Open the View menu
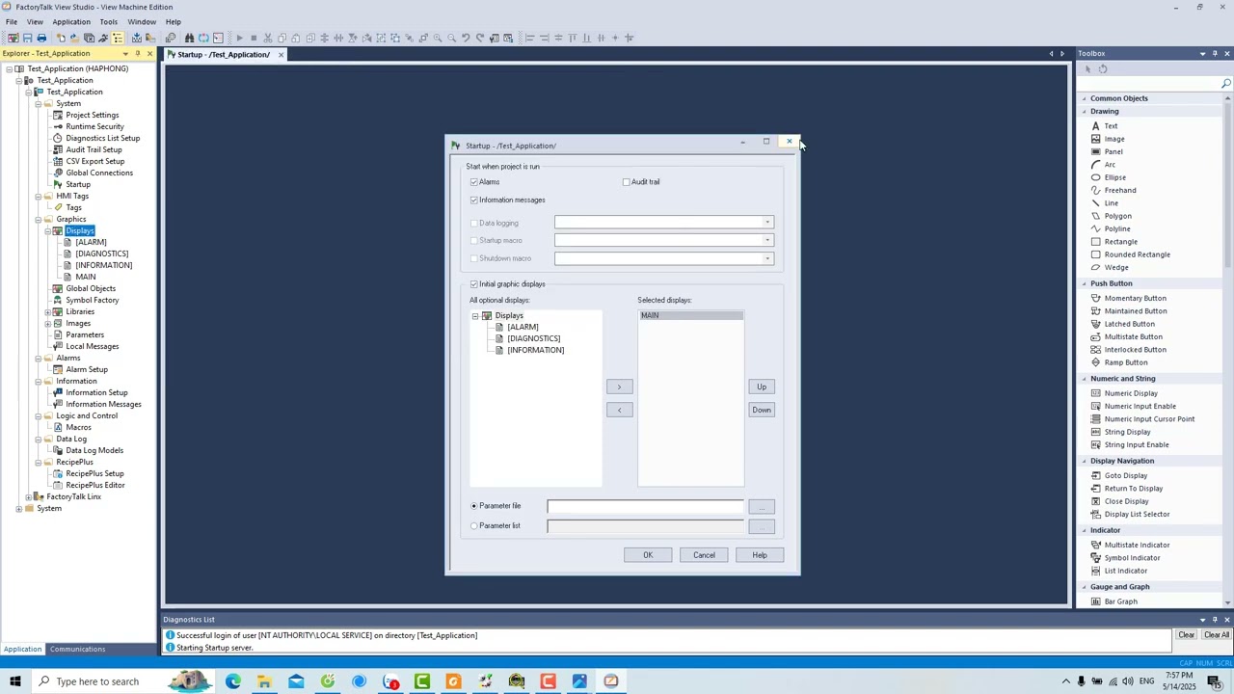The width and height of the screenshot is (1234, 694). pyautogui.click(x=35, y=21)
